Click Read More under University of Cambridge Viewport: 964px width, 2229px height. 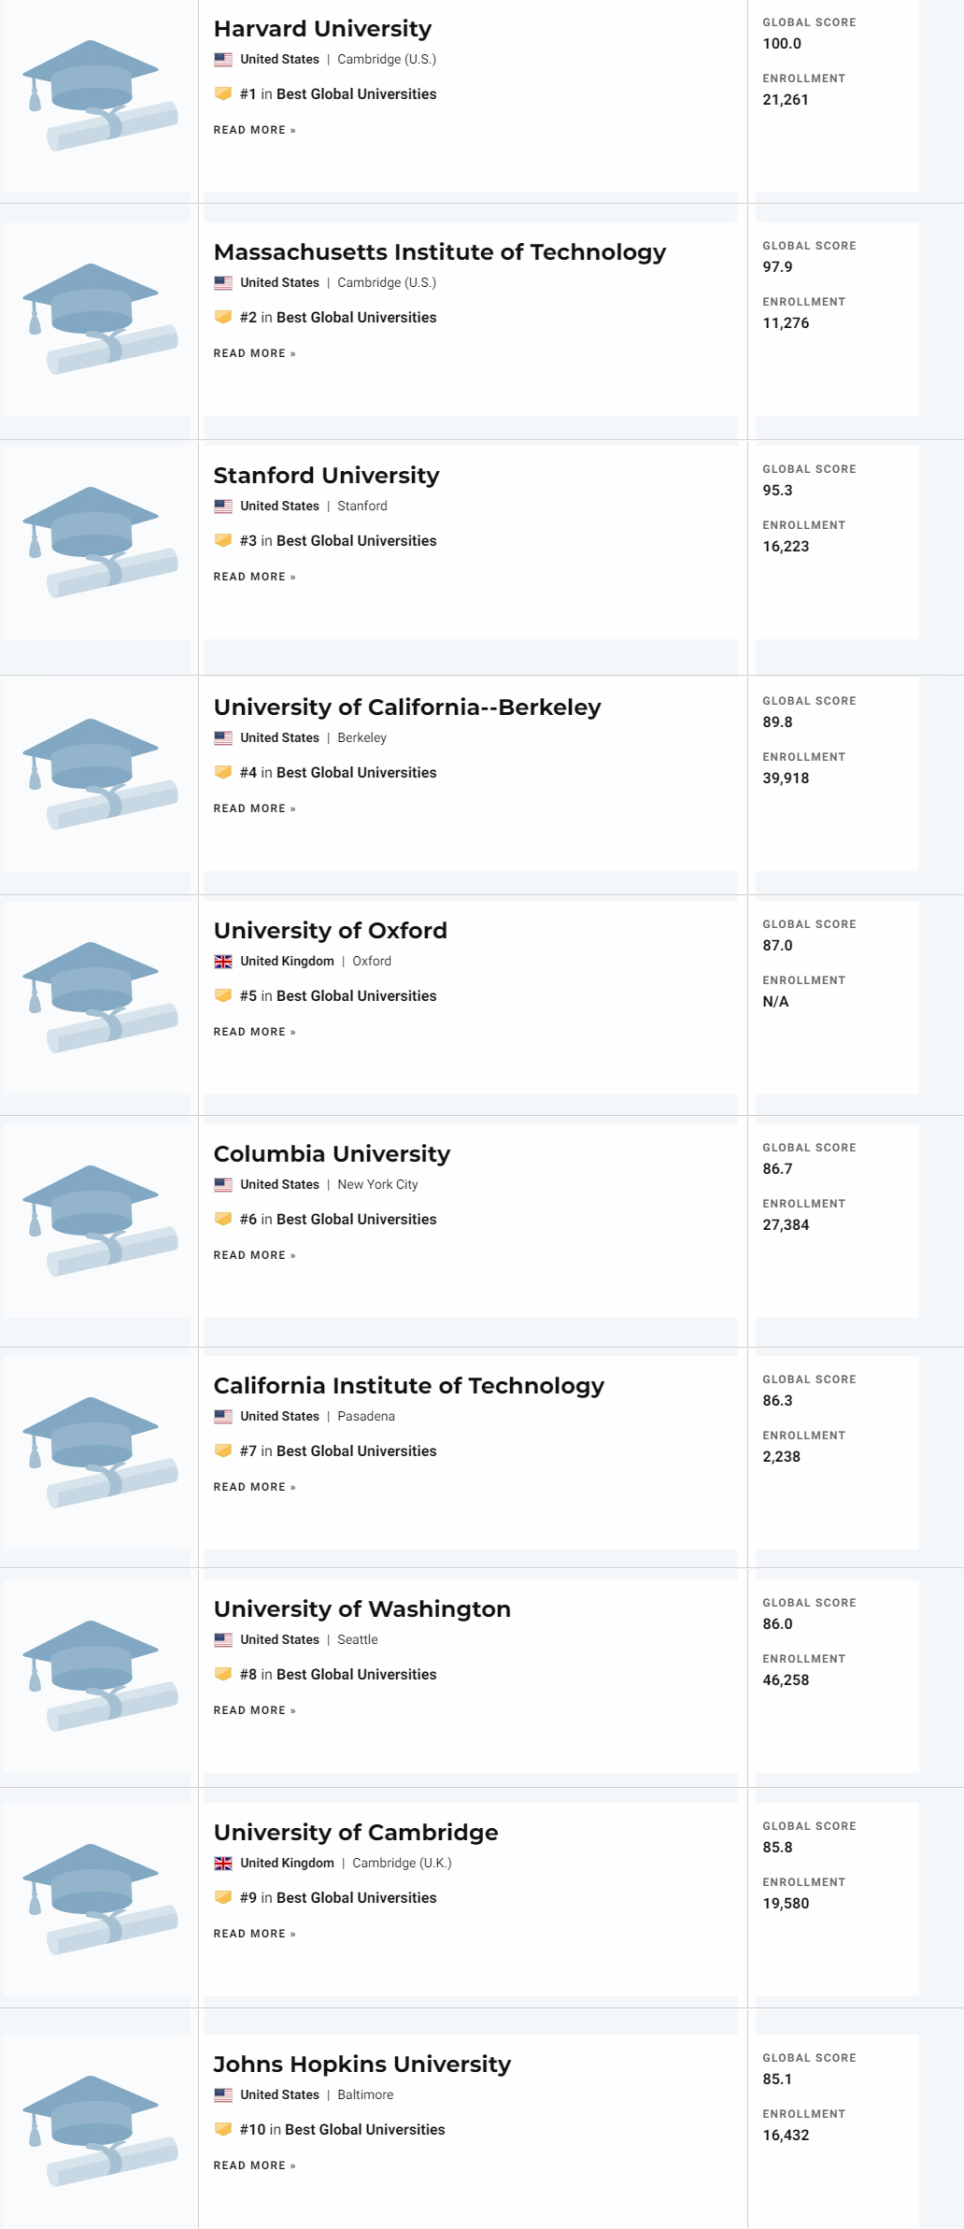(254, 1934)
